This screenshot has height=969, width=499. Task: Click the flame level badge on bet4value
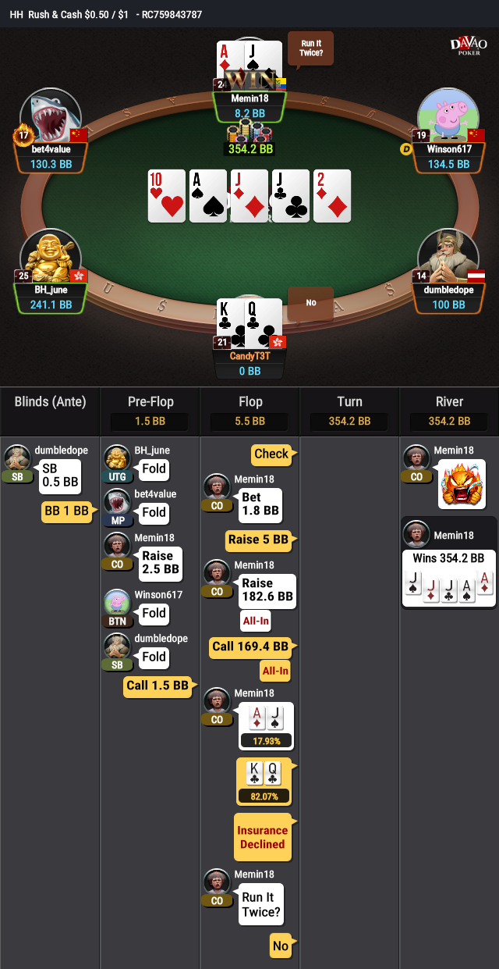[23, 136]
